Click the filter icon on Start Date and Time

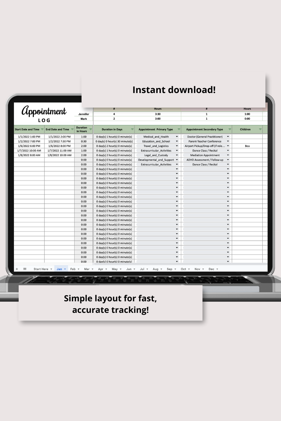click(42, 129)
